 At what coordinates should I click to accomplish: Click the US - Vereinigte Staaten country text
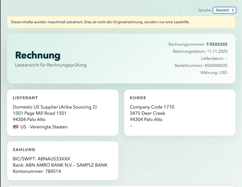coord(44,127)
